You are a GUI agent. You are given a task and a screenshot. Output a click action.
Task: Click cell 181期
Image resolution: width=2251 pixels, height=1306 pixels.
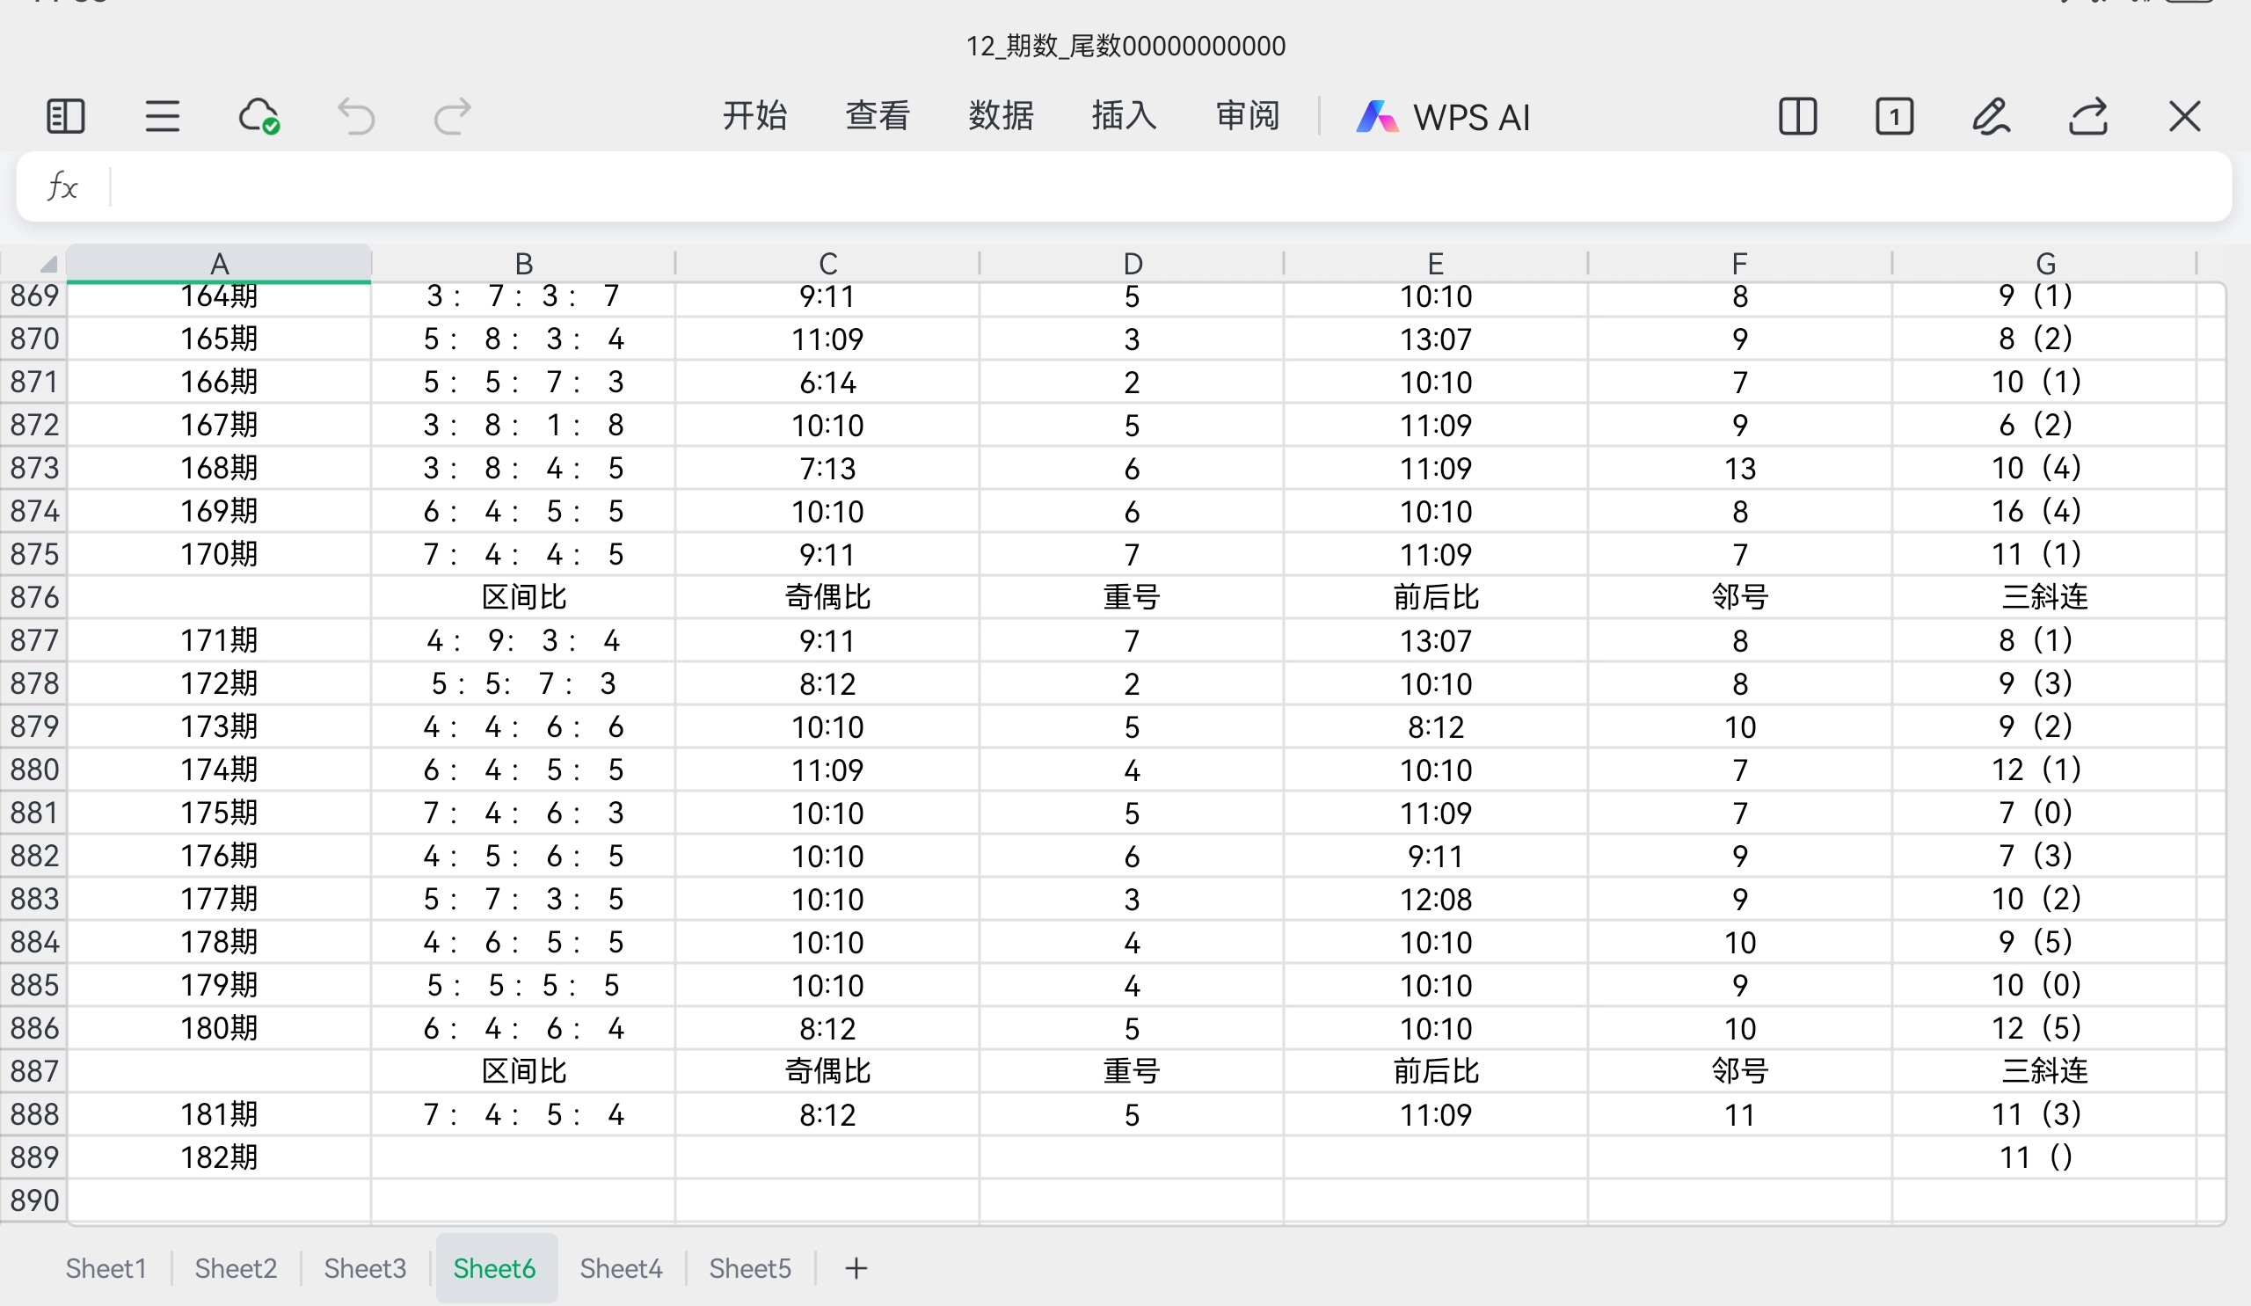219,1115
